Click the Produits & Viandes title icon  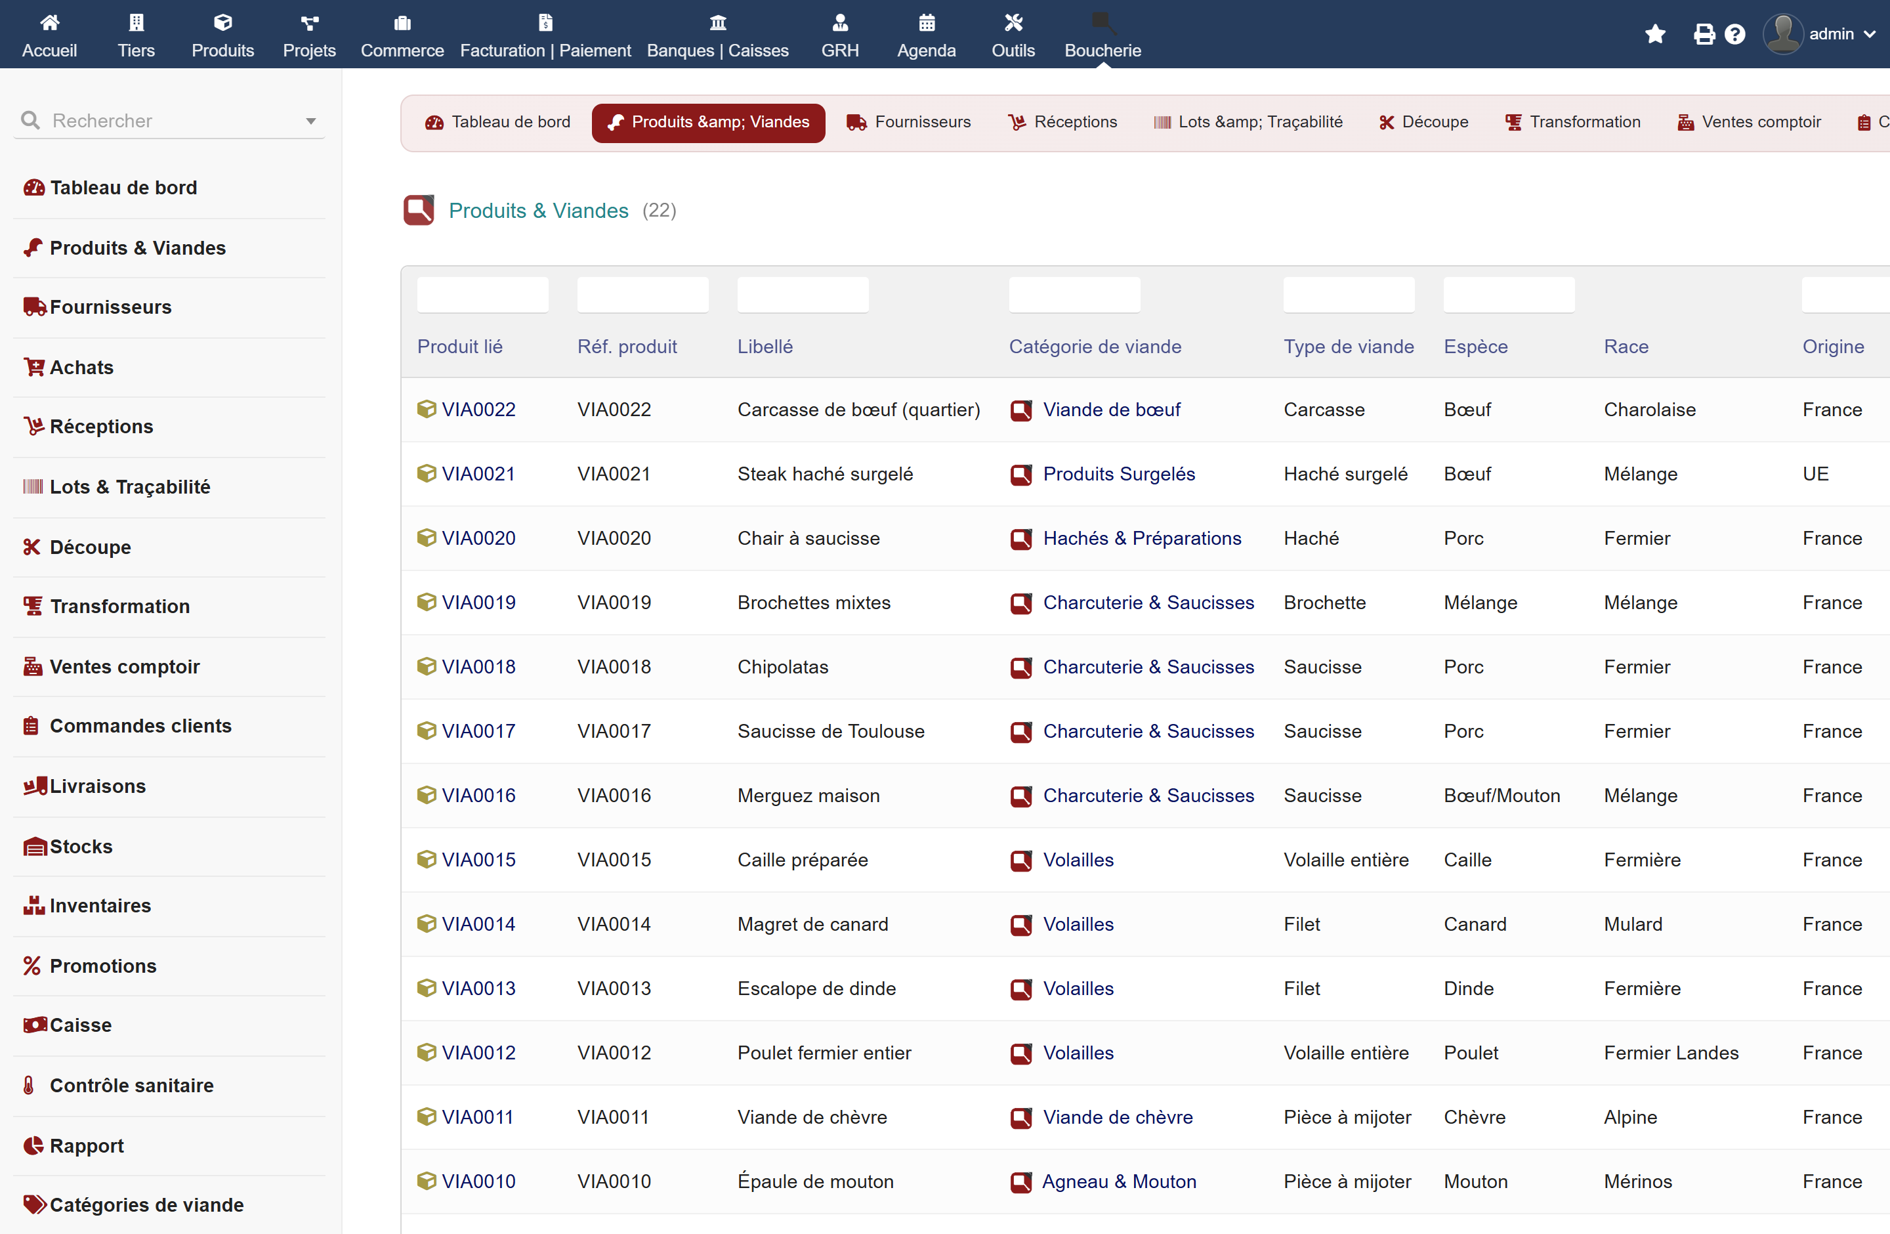pyautogui.click(x=419, y=211)
